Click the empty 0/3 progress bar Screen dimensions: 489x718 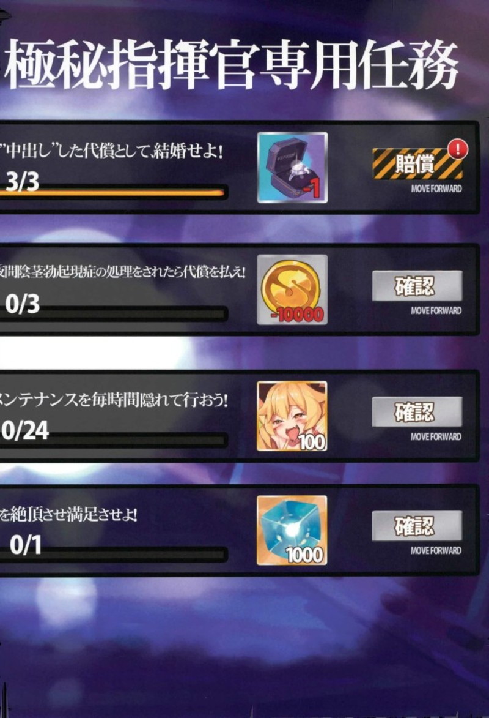[x=113, y=315]
